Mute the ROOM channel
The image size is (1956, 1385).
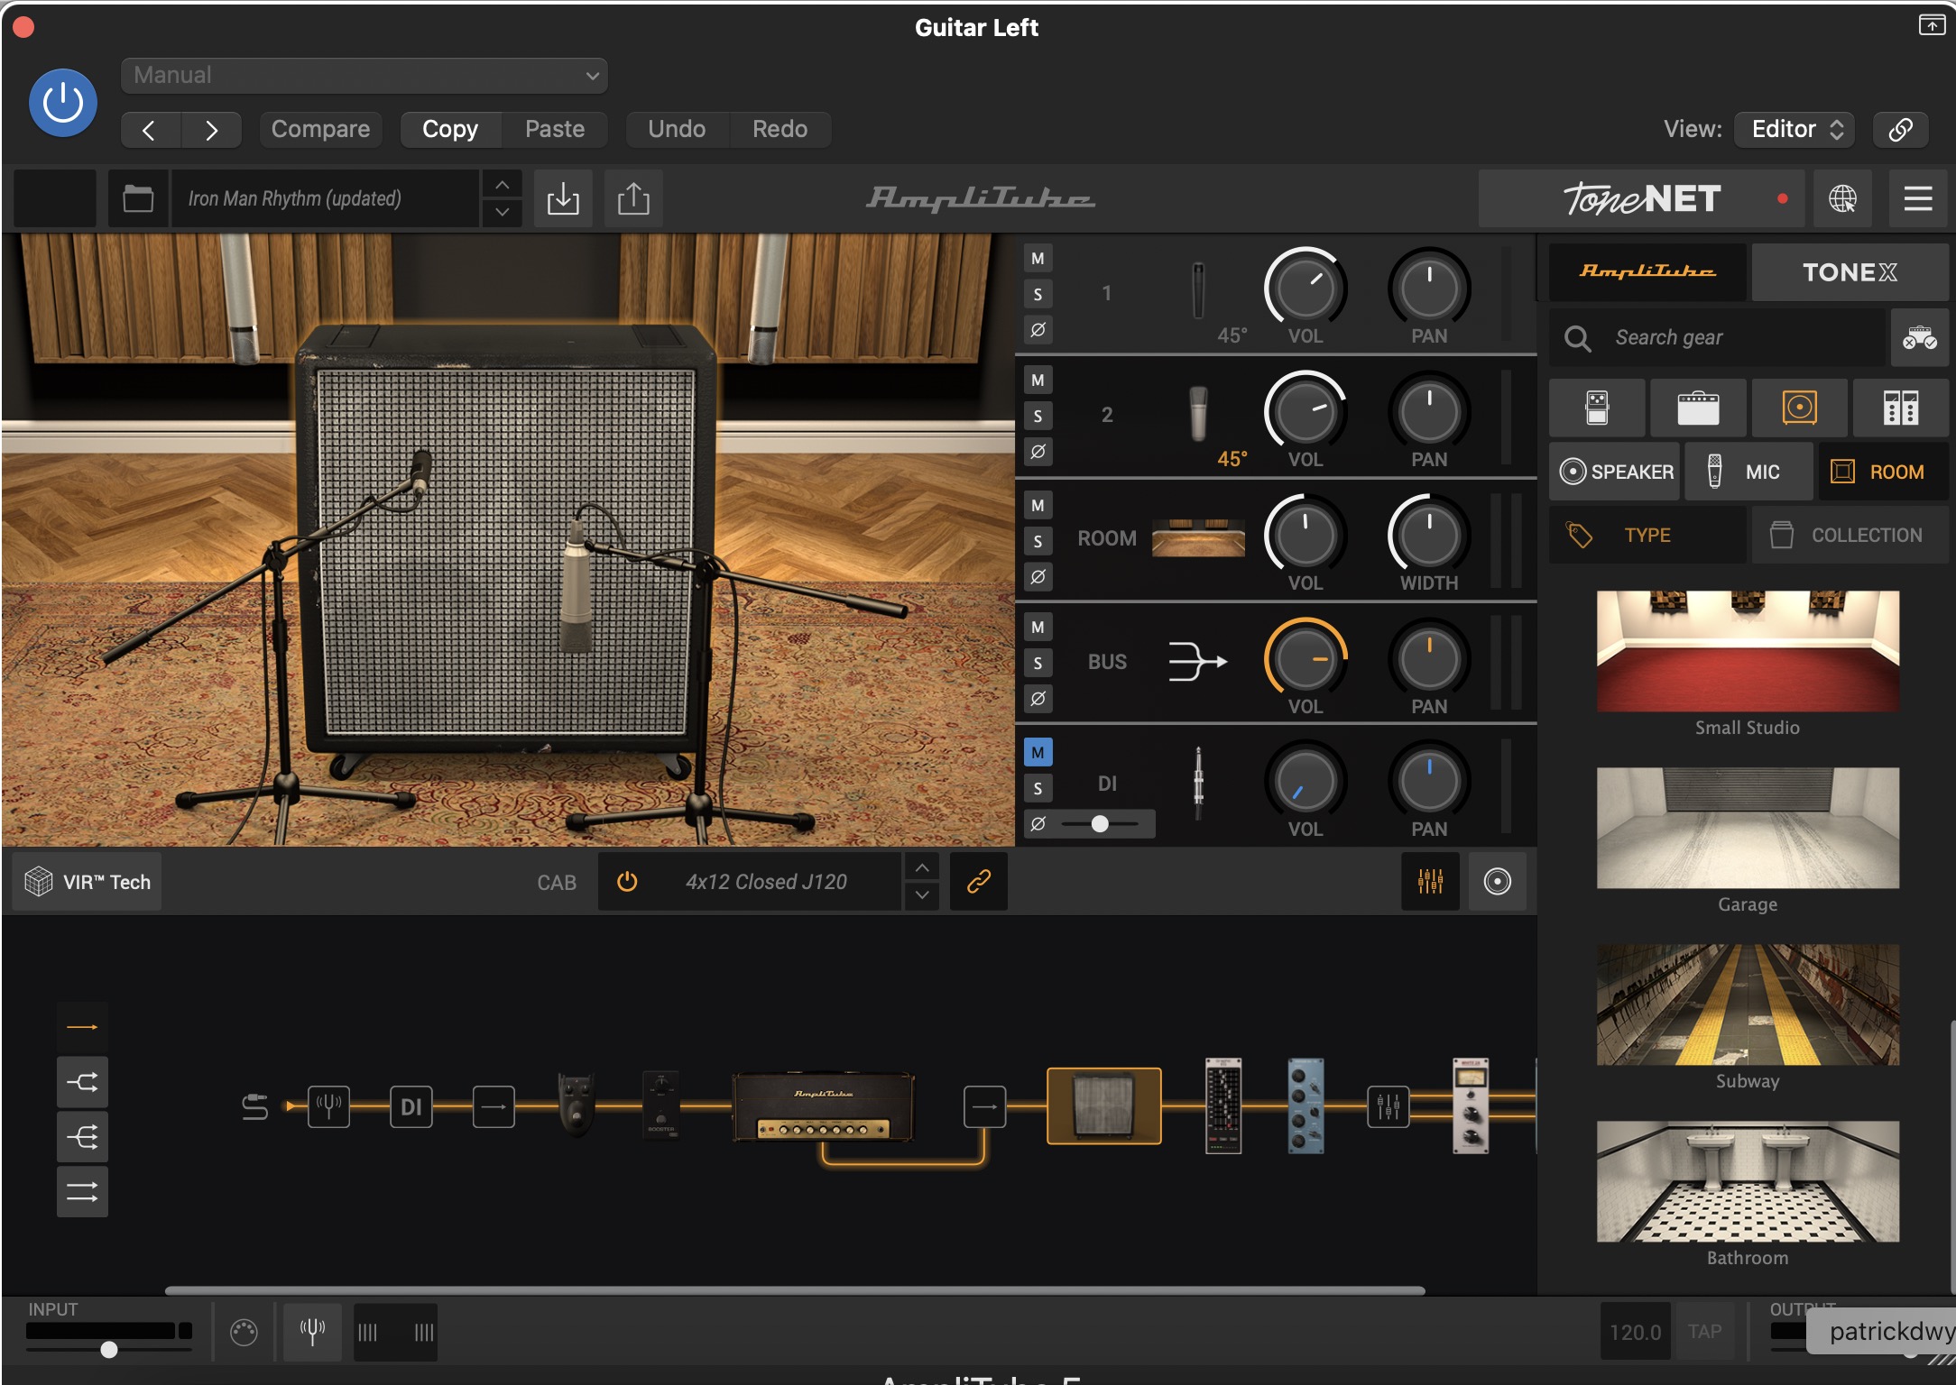pyautogui.click(x=1038, y=506)
